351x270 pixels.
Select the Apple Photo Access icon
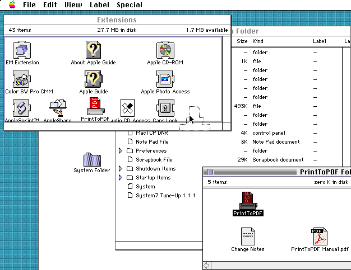pos(165,79)
